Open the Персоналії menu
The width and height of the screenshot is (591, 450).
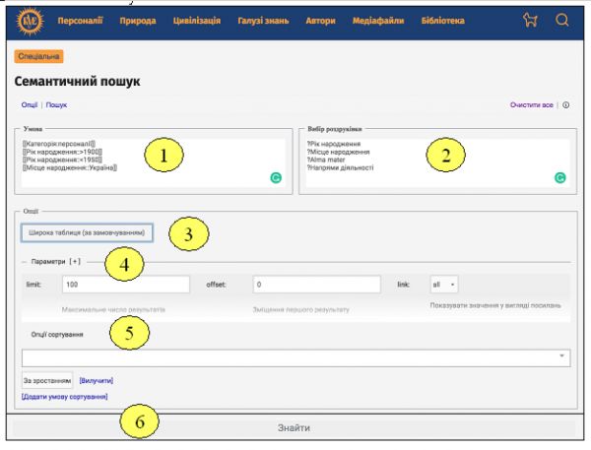tap(80, 21)
